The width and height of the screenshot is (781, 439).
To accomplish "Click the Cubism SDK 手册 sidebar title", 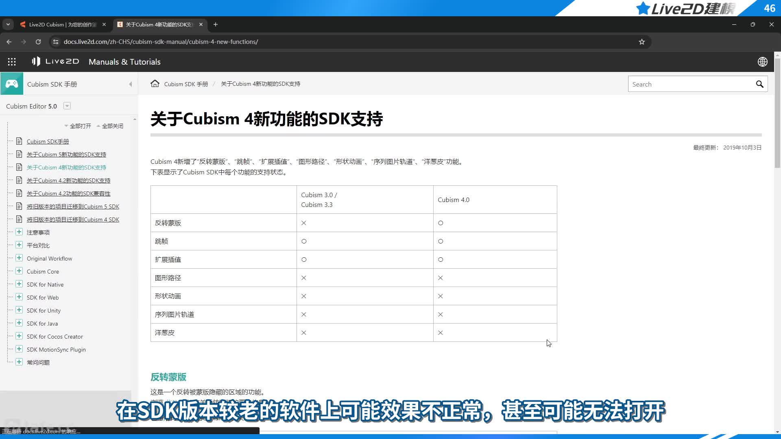I will [x=52, y=84].
